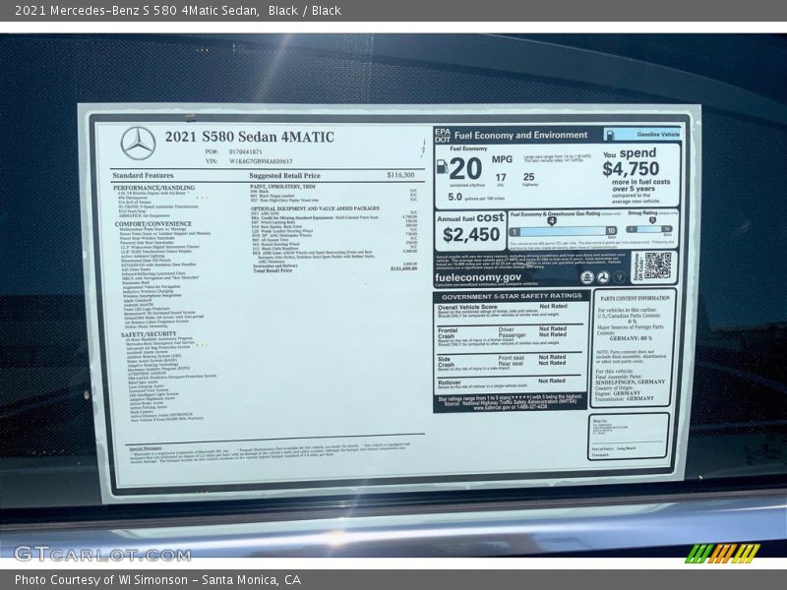787x590 pixels.
Task: Click the '2021 S580 Sedan 4MATIC' heading
Action: click(x=250, y=137)
